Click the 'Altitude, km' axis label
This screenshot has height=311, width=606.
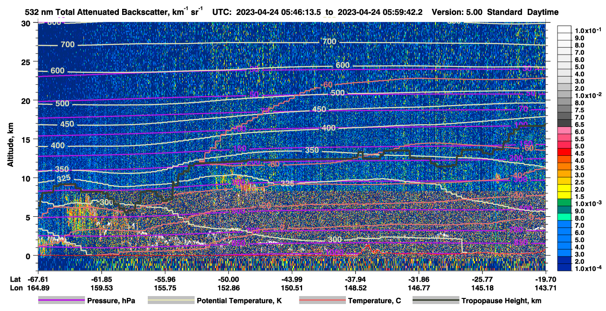point(10,145)
